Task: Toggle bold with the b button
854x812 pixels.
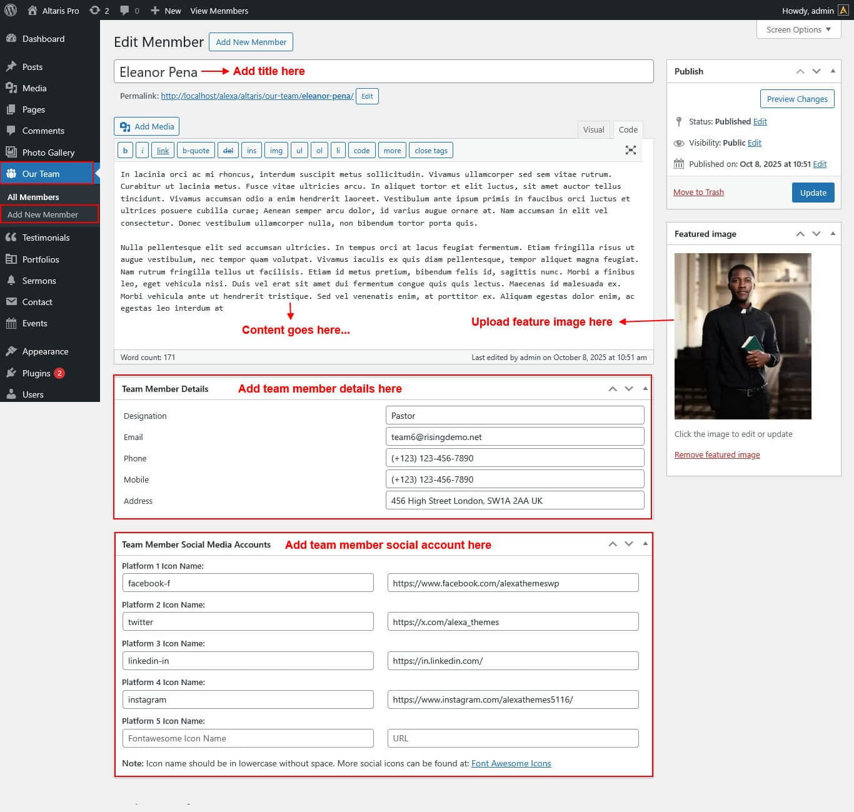Action: (x=125, y=151)
